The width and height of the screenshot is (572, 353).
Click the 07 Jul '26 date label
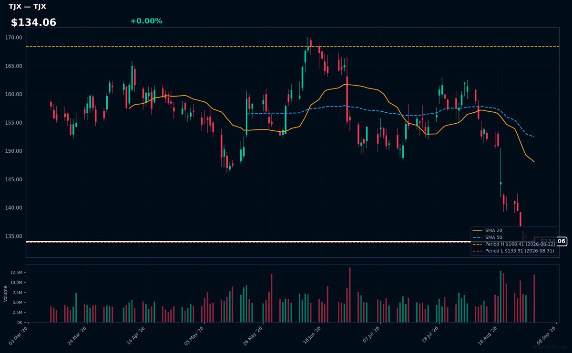click(371, 335)
